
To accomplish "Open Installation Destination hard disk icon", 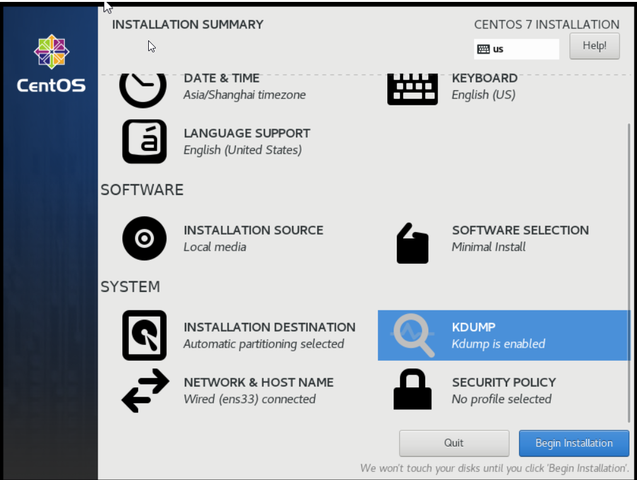I will pos(144,336).
